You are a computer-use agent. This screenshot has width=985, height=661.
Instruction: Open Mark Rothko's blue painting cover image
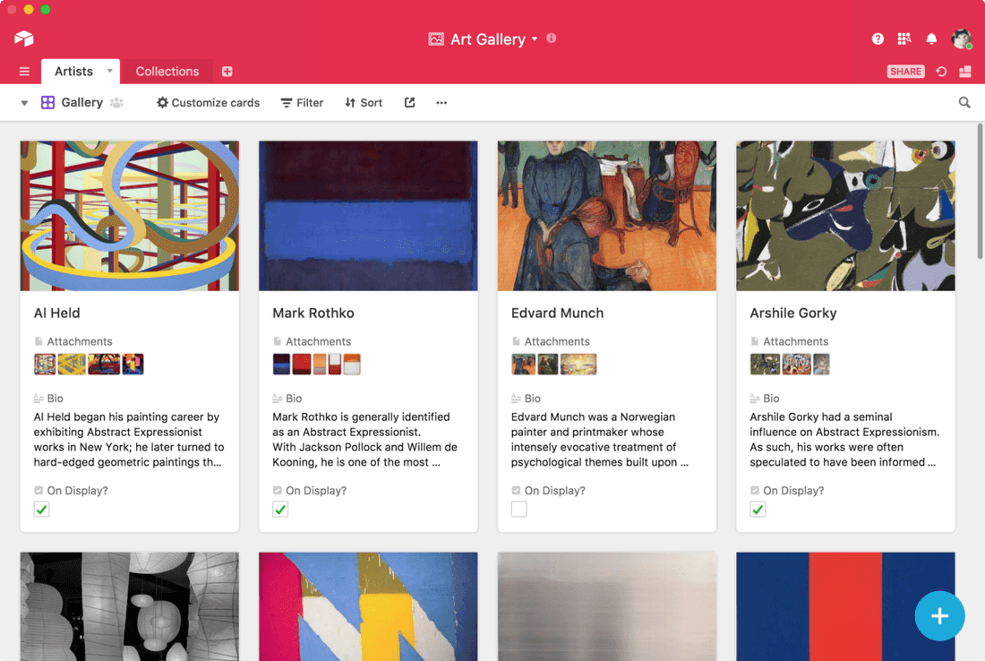(x=368, y=216)
